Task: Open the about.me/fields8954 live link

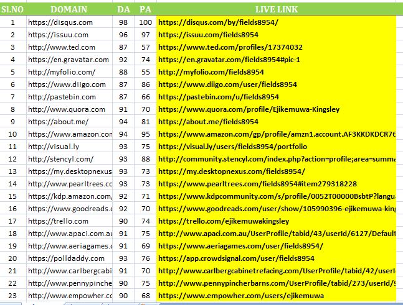Action: coord(208,122)
